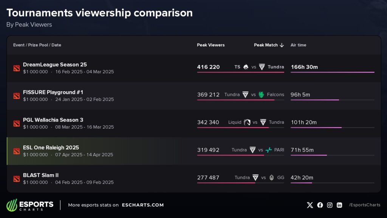Click the Air time column header
This screenshot has height=218, width=387.
(299, 45)
